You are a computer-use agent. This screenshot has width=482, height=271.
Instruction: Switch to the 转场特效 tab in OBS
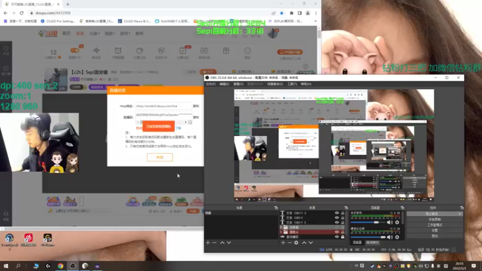pyautogui.click(x=372, y=243)
